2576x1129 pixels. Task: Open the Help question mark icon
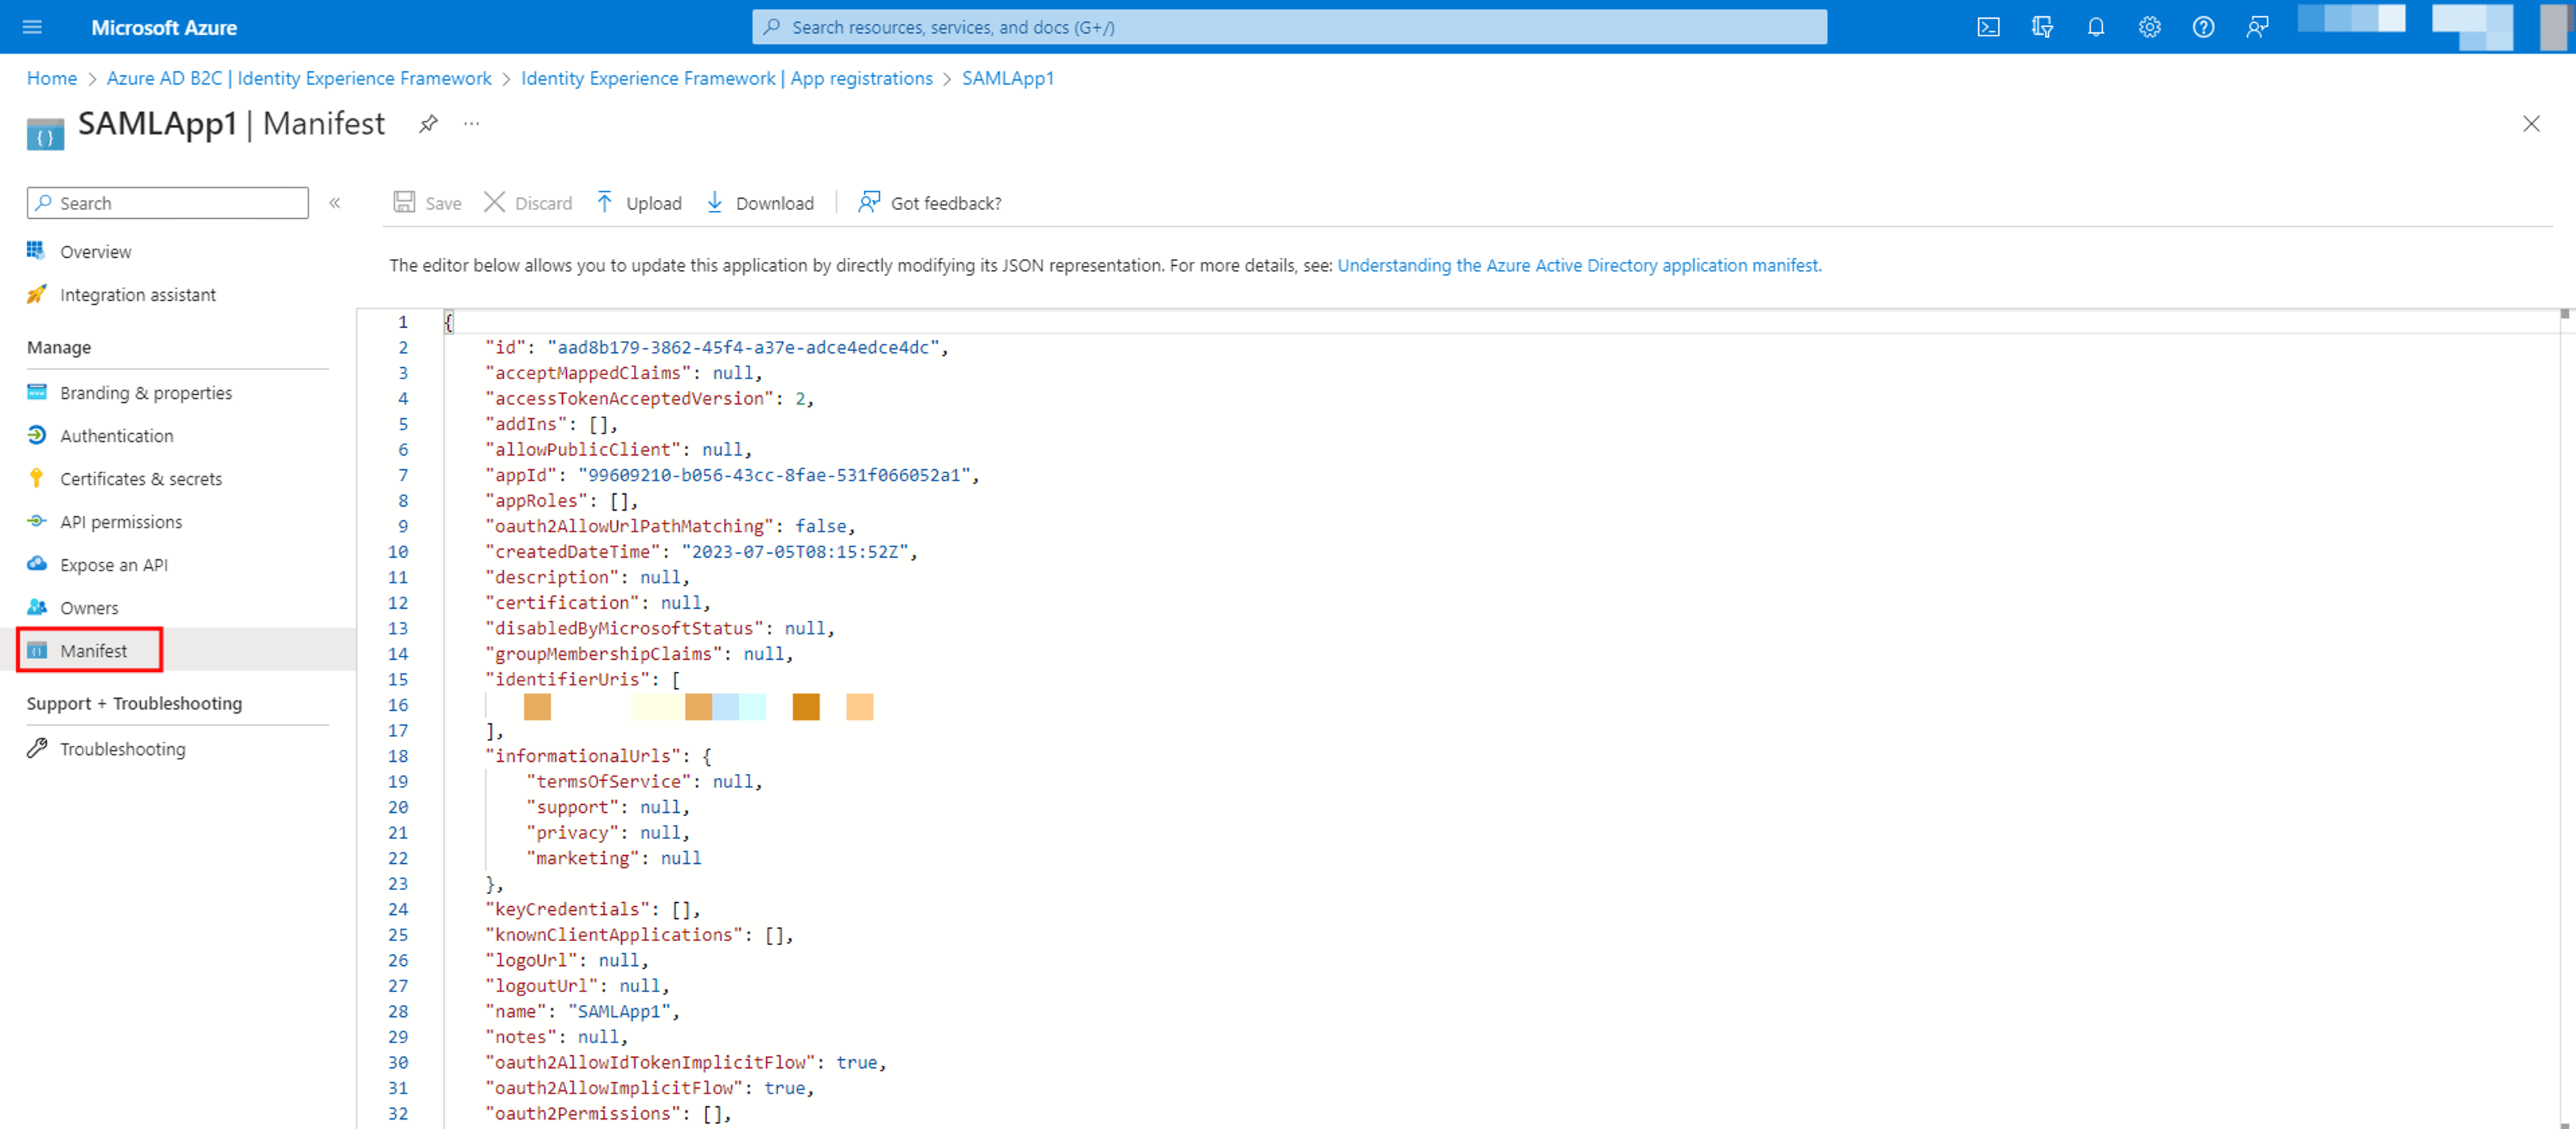pyautogui.click(x=2203, y=27)
